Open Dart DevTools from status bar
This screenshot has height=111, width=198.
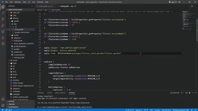coord(166,110)
